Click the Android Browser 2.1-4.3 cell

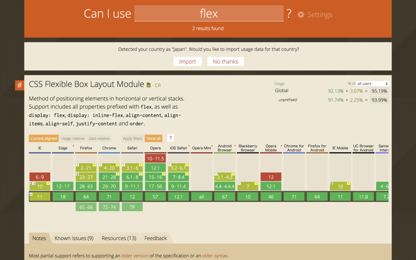(225, 177)
